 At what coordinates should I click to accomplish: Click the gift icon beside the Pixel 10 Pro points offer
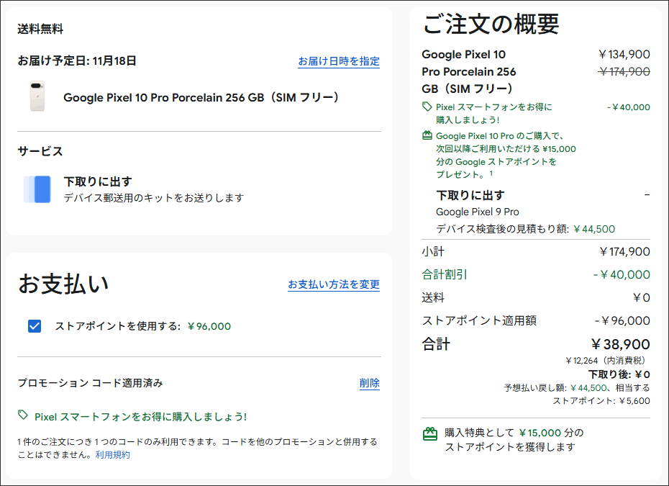pos(427,135)
